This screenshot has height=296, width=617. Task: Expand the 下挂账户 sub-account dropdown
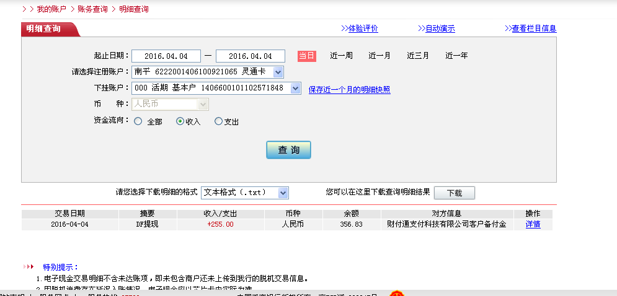pyautogui.click(x=295, y=89)
